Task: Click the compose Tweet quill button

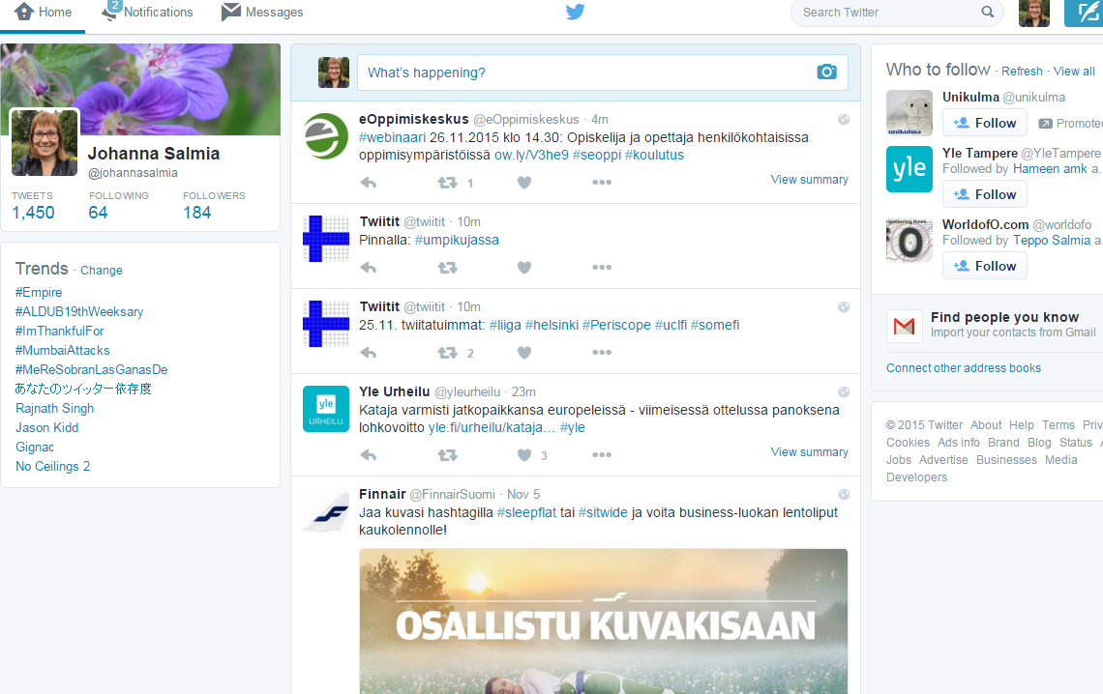Action: (x=1084, y=13)
